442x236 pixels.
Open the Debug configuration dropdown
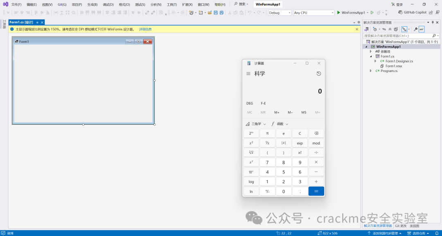[x=280, y=13]
